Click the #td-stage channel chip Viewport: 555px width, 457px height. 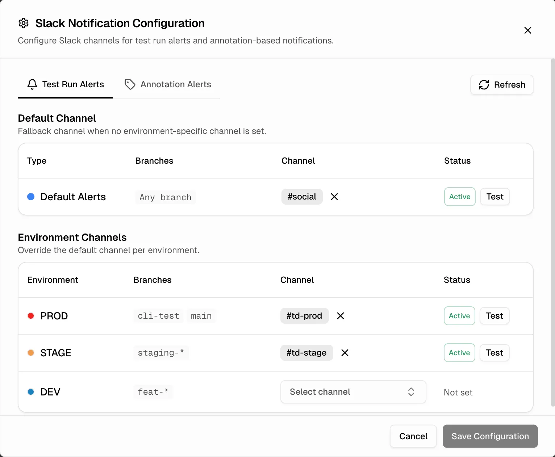pyautogui.click(x=306, y=353)
